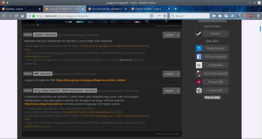Open the Adblock Plus ABP icon
The width and height of the screenshot is (262, 139).
pos(251,16)
